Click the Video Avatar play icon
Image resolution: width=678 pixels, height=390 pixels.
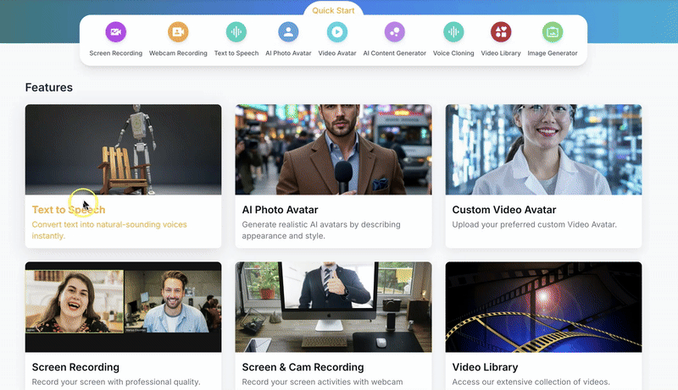coord(337,32)
